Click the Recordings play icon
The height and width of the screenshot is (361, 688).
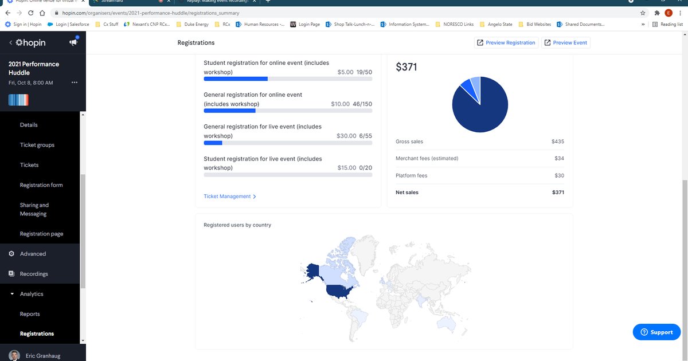pyautogui.click(x=11, y=274)
